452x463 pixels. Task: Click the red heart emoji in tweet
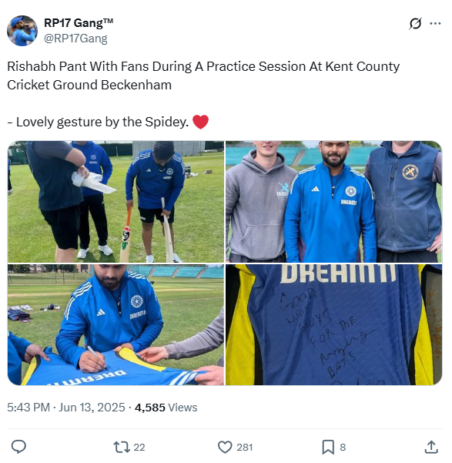pos(200,122)
